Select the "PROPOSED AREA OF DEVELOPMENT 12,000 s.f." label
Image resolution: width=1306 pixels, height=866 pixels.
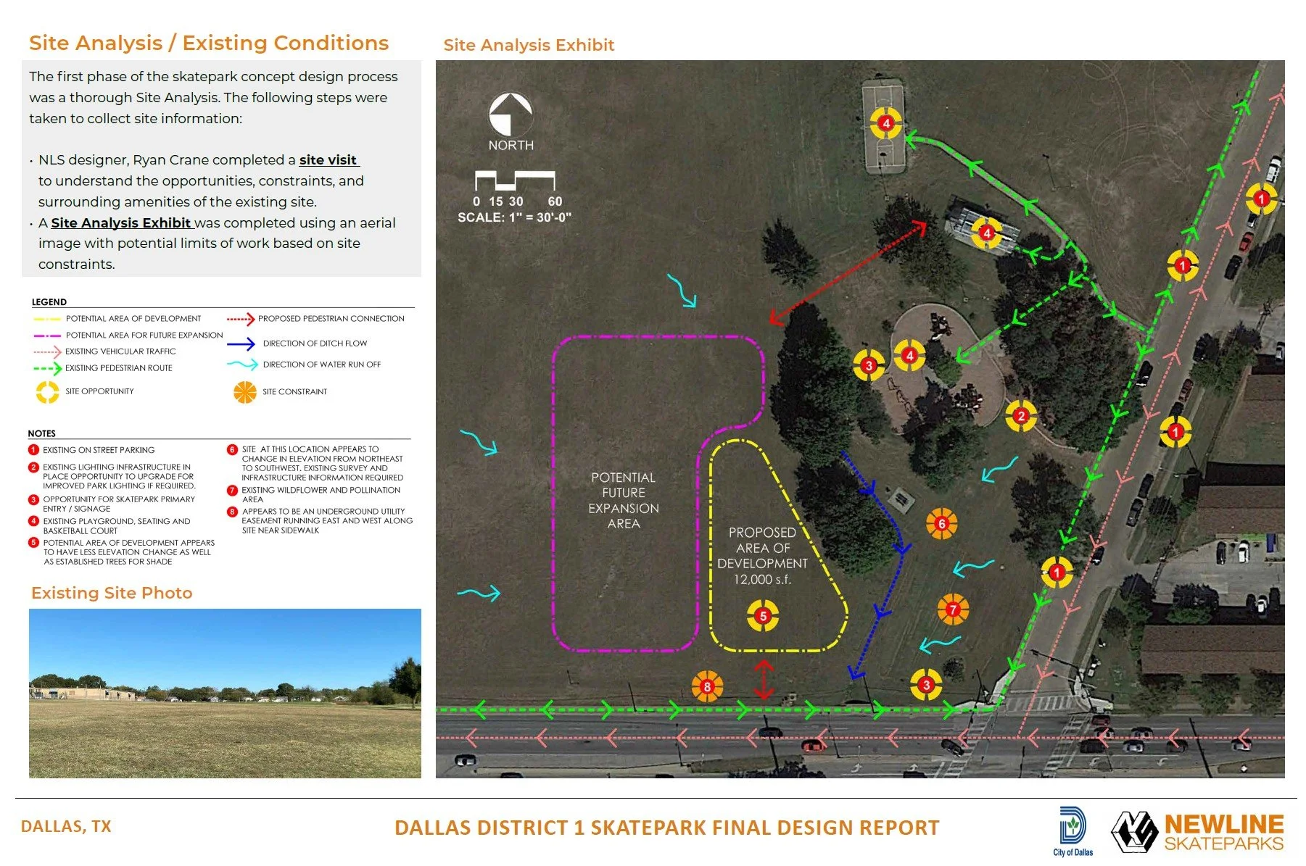(762, 556)
